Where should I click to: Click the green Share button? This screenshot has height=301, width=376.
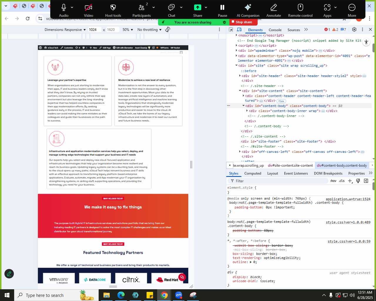click(198, 10)
